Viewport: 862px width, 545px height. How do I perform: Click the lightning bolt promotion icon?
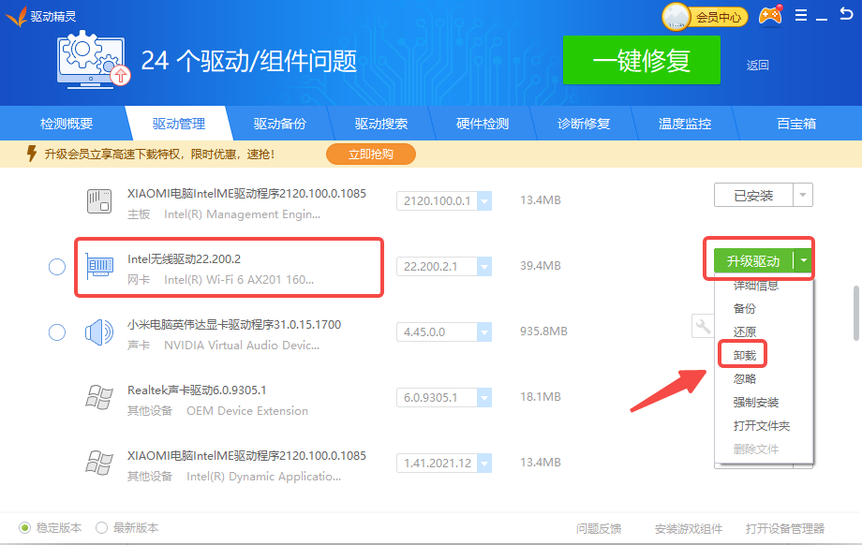point(32,154)
